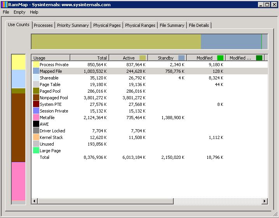
Task: Click the brown Nonpaged Pool segment in side bar
Action: click(18, 127)
